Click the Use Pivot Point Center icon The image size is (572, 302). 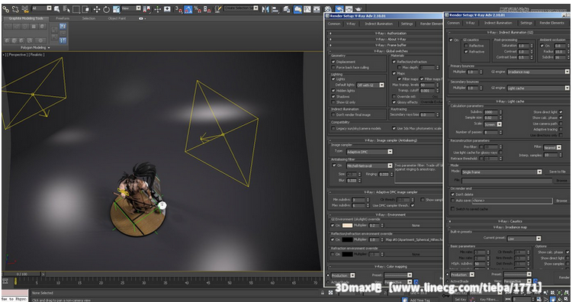point(147,9)
